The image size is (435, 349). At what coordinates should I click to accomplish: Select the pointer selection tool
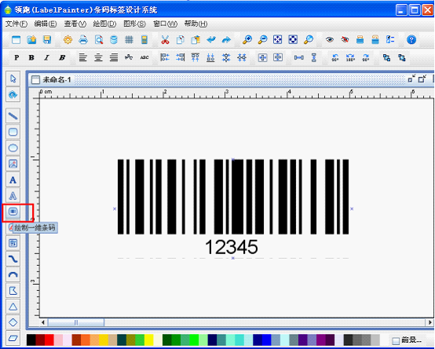tap(13, 78)
